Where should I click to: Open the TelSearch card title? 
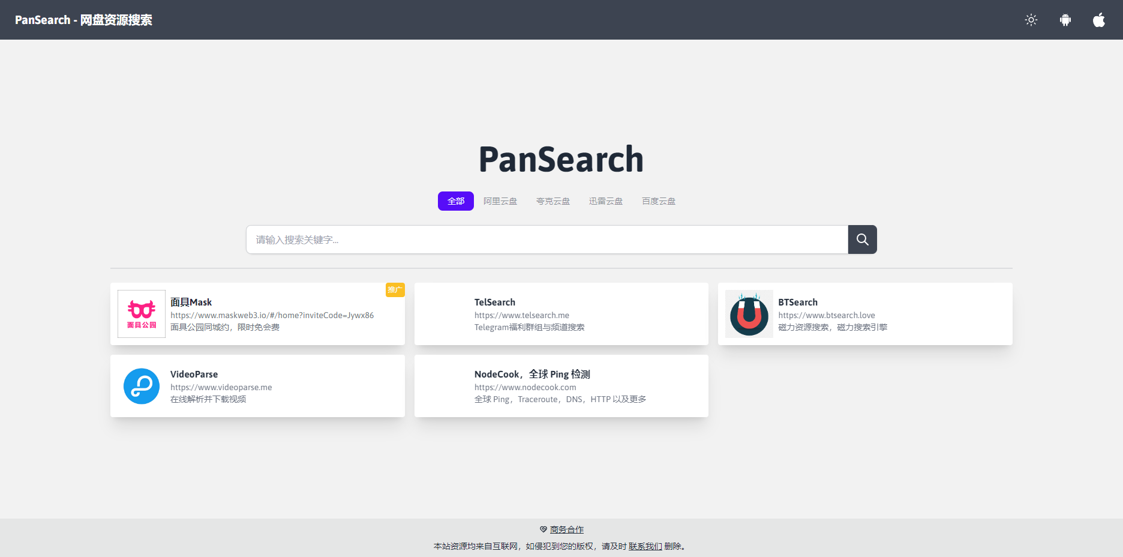tap(495, 302)
